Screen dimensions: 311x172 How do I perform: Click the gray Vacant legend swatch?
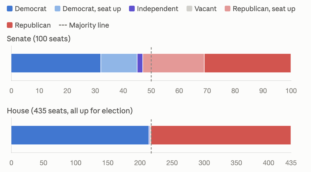tap(189, 9)
